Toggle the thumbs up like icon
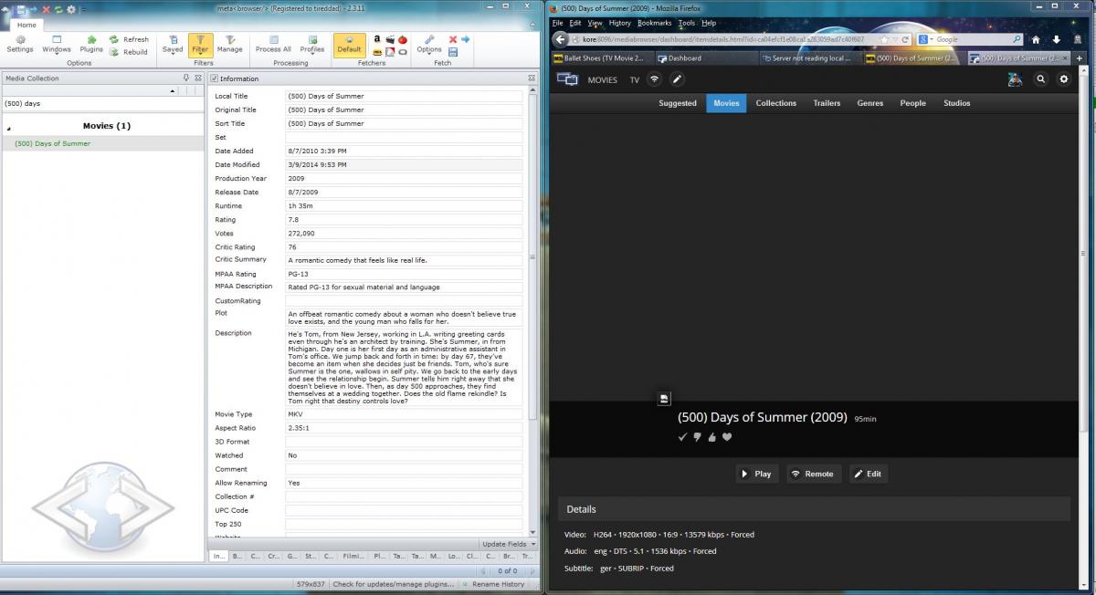This screenshot has height=595, width=1096. tap(712, 437)
